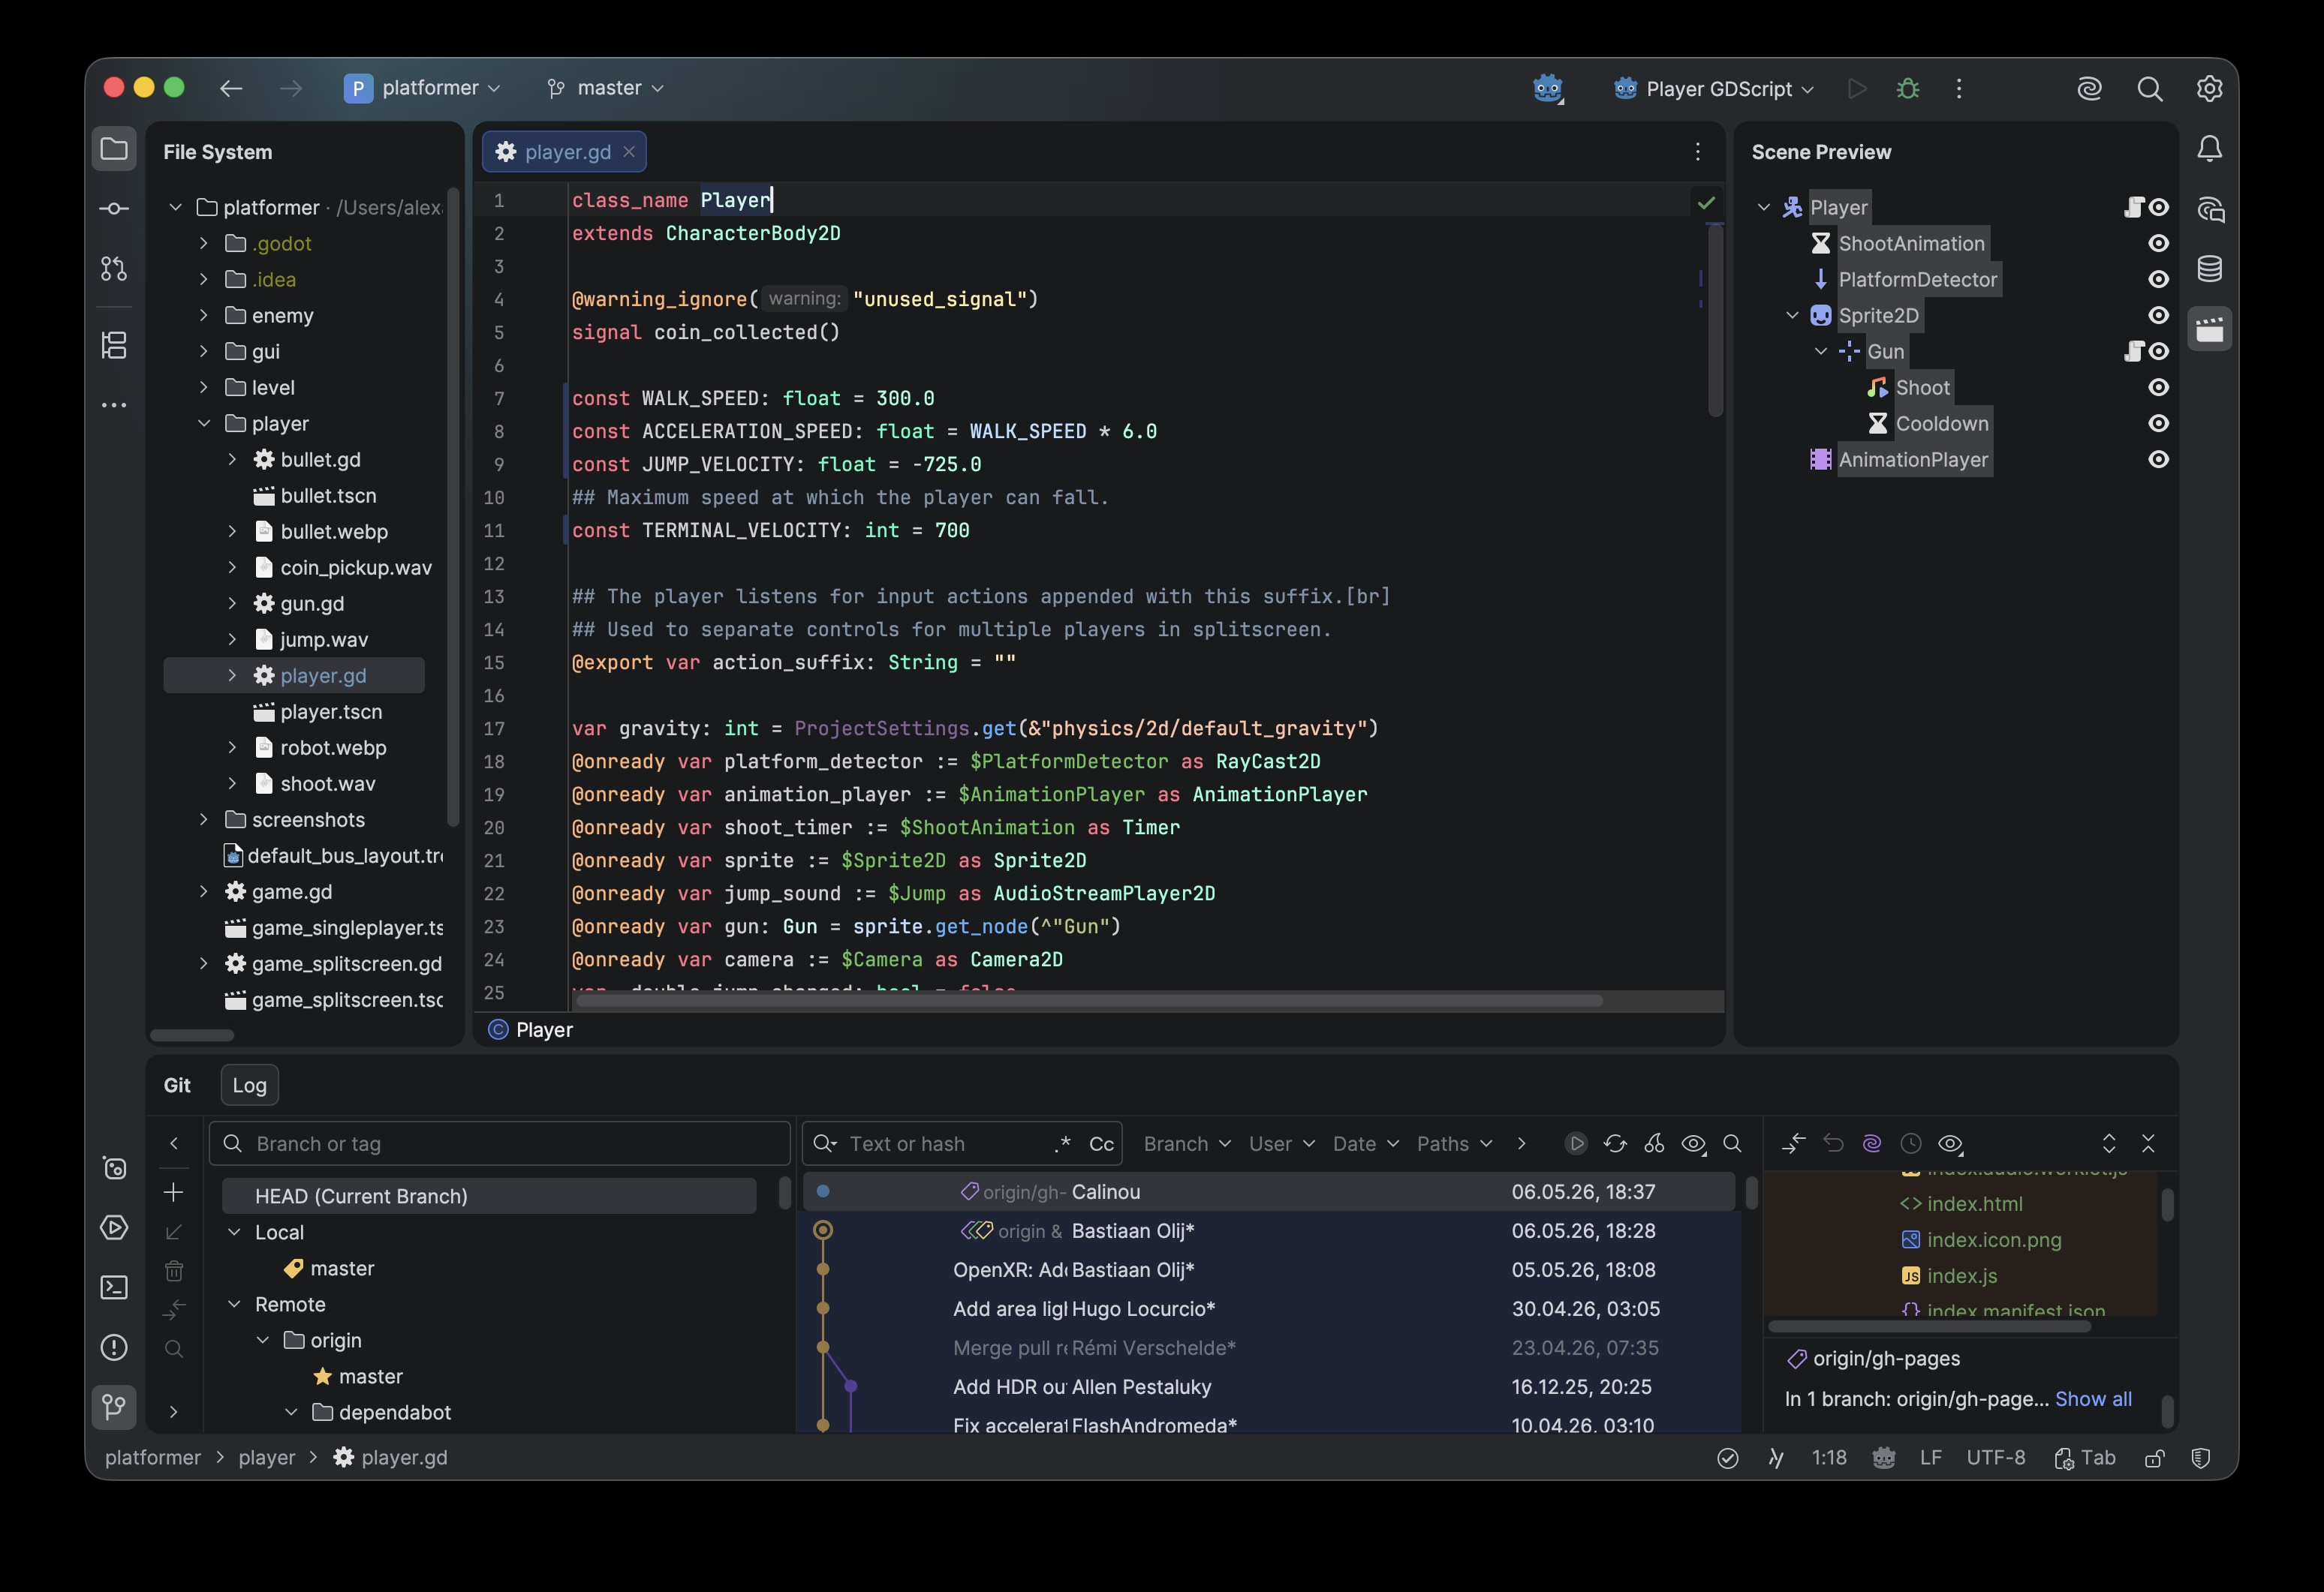The height and width of the screenshot is (1592, 2324).
Task: Open the Services tool window icon
Action: pos(114,1227)
